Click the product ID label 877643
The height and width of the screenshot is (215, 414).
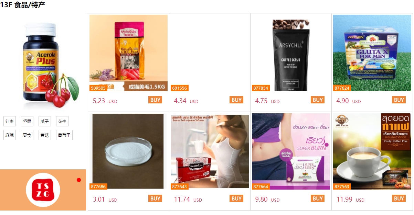point(180,186)
